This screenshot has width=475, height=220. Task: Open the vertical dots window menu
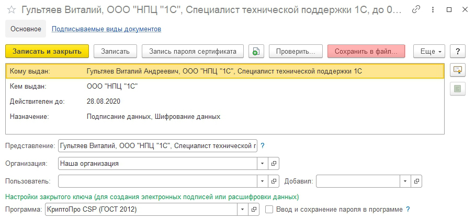pyautogui.click(x=433, y=10)
